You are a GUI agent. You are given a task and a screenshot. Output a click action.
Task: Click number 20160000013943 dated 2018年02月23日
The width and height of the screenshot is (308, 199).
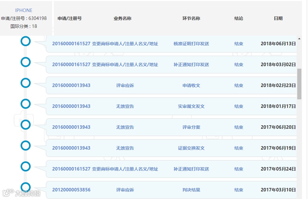click(71, 85)
